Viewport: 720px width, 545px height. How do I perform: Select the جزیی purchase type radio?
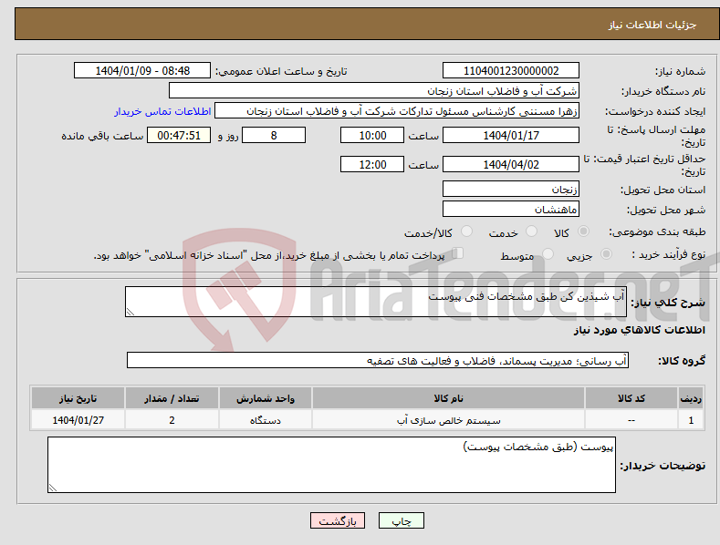606,253
